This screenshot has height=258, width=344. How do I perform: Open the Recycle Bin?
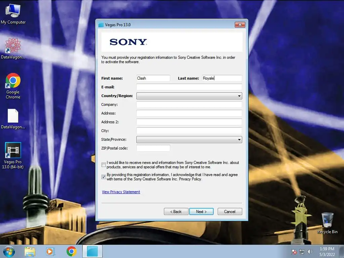(327, 223)
